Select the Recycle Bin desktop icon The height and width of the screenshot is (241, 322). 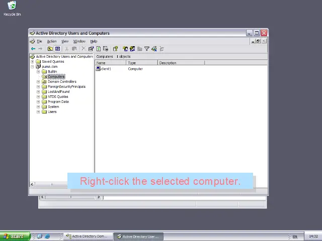(12, 9)
